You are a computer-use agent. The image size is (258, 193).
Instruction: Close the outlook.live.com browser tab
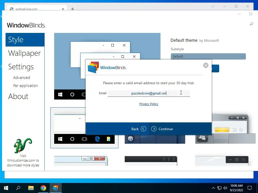click(x=63, y=9)
